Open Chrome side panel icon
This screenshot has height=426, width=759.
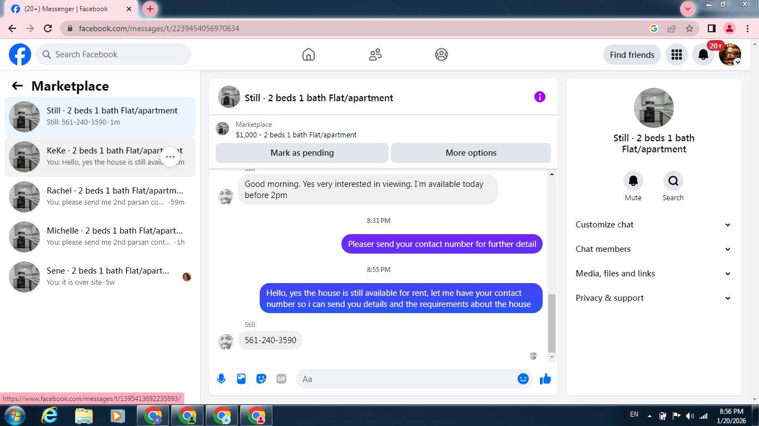(711, 28)
